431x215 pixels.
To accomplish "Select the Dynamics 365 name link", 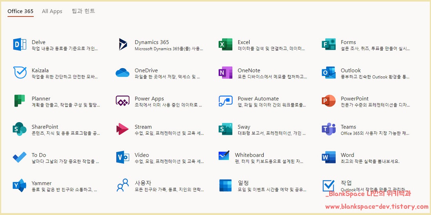I will (x=152, y=42).
